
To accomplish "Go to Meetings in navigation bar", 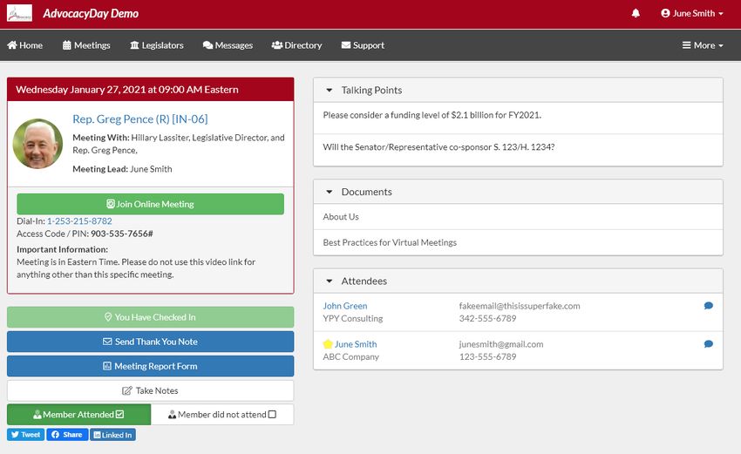I will (86, 45).
